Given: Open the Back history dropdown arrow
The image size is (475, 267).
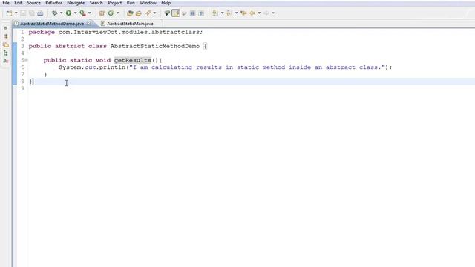Looking at the screenshot, I should tap(259, 13).
